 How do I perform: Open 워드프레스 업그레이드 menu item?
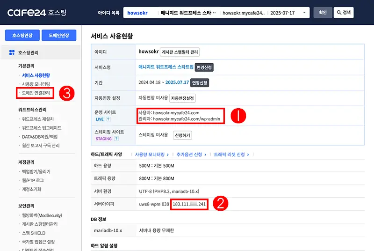click(x=42, y=128)
